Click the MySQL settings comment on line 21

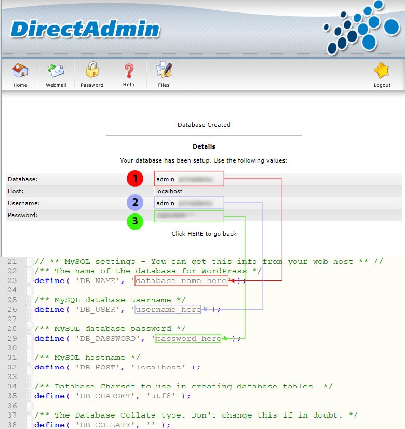pyautogui.click(x=209, y=262)
